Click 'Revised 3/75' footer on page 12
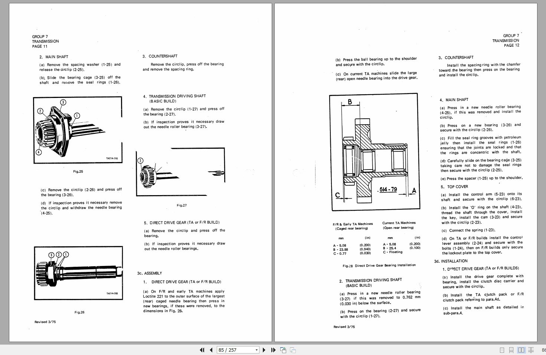546x355 pixels. (x=344, y=327)
